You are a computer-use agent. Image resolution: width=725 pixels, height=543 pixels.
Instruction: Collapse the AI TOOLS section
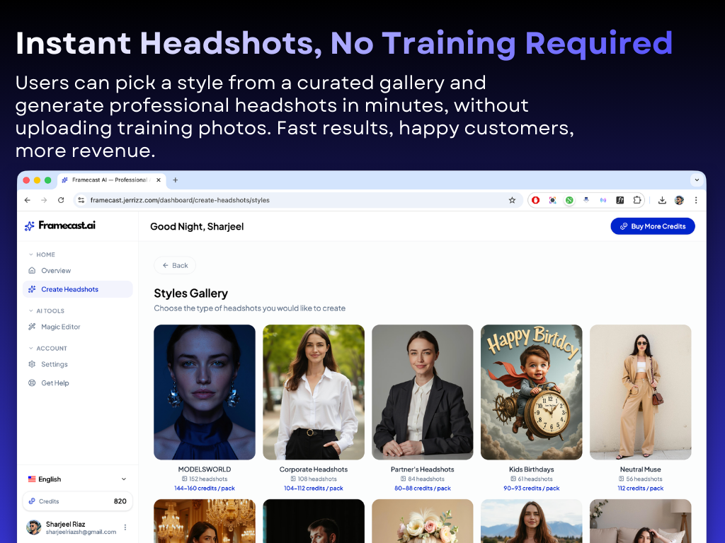coord(46,311)
